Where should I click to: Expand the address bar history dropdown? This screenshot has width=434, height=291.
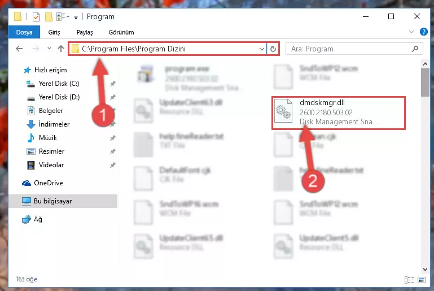261,49
